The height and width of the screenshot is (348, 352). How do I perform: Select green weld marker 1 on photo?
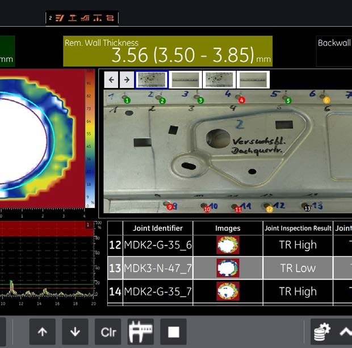click(127, 100)
